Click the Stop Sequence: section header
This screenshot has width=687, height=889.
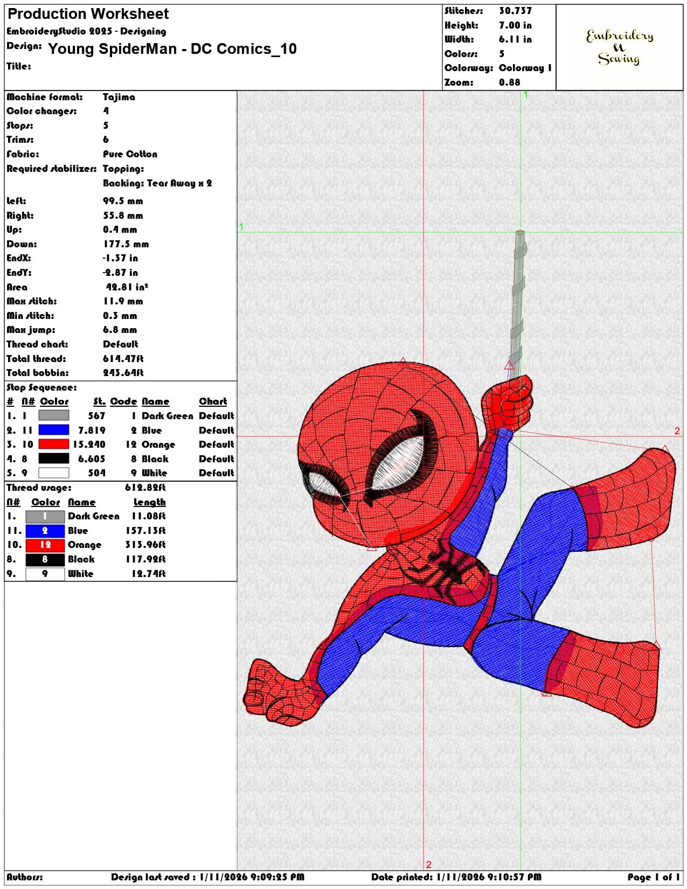tap(41, 388)
